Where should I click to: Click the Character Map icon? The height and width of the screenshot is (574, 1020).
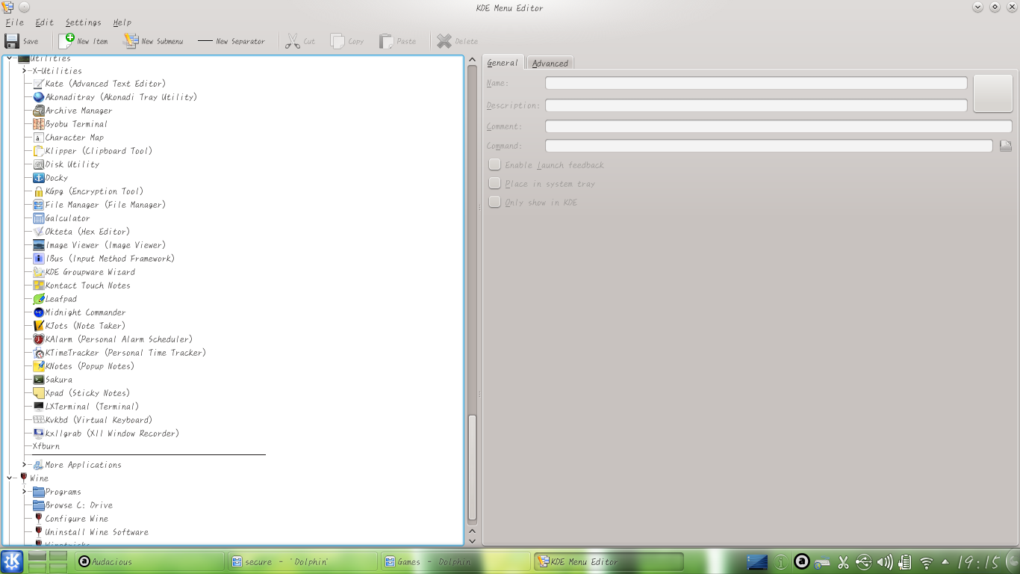(39, 138)
